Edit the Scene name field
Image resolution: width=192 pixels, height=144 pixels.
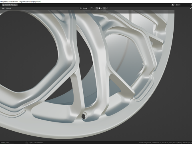183,5
